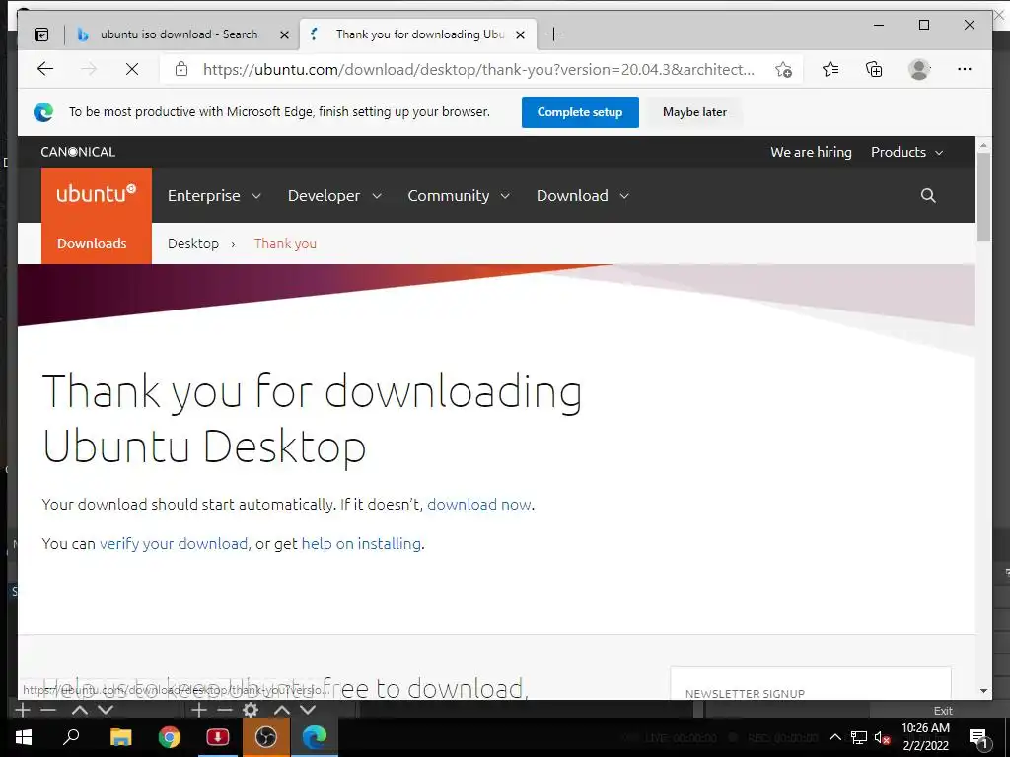This screenshot has height=757, width=1010.
Task: Open the notification center icon
Action: 978,738
